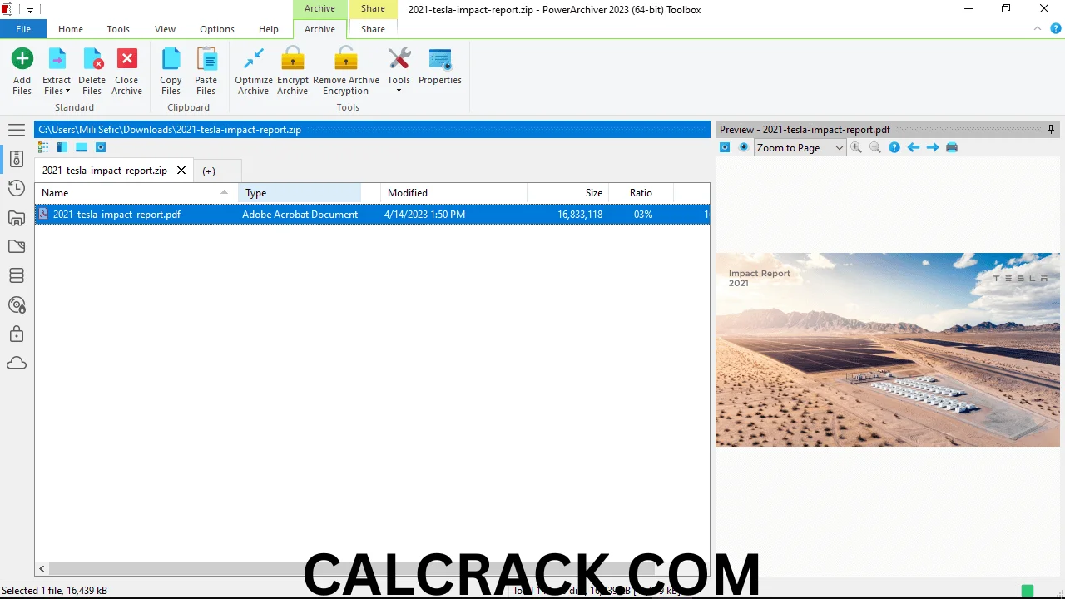1065x599 pixels.
Task: Sort by the Modified column header
Action: coord(453,193)
